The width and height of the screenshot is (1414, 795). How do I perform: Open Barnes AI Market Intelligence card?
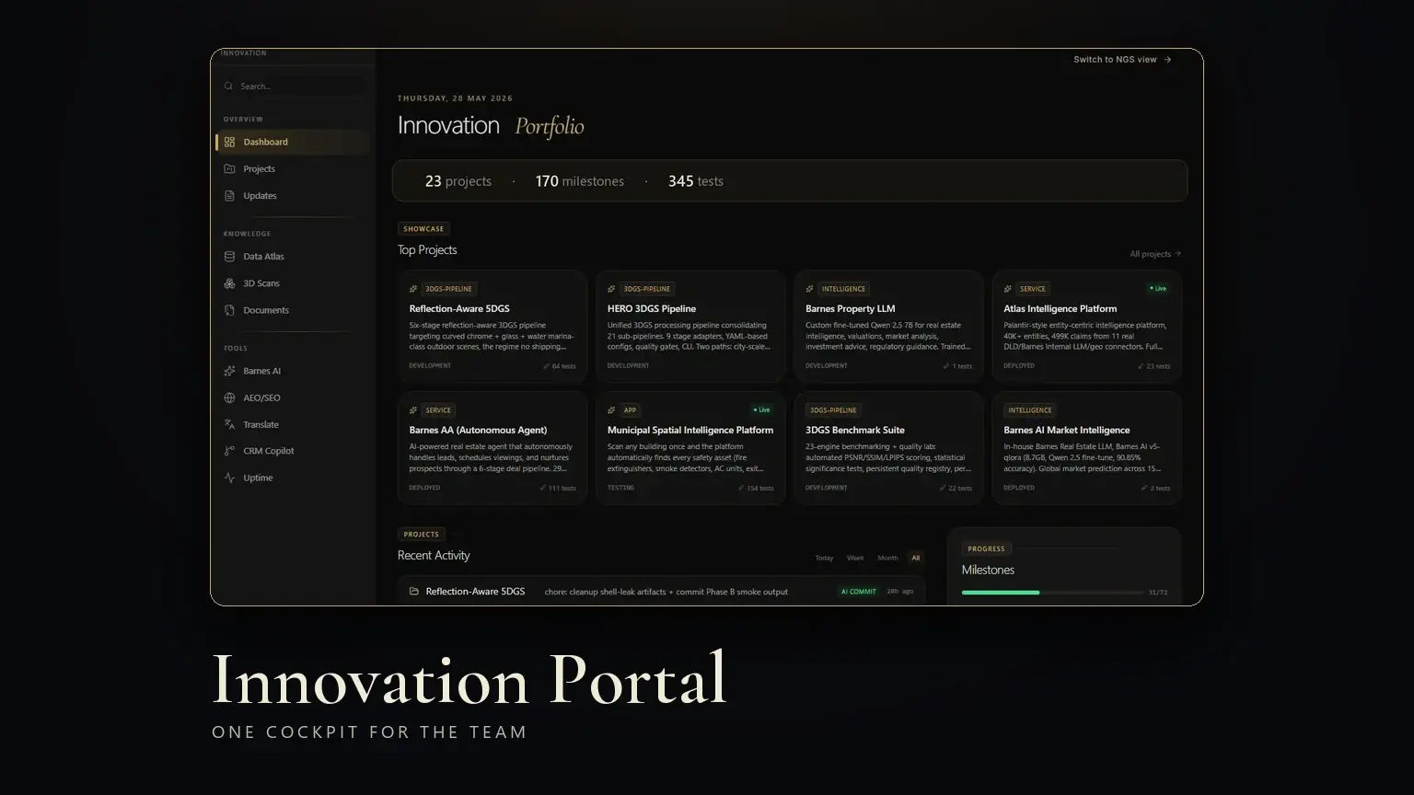point(1086,448)
